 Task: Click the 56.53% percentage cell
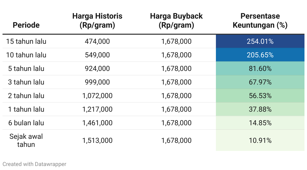[x=260, y=96]
